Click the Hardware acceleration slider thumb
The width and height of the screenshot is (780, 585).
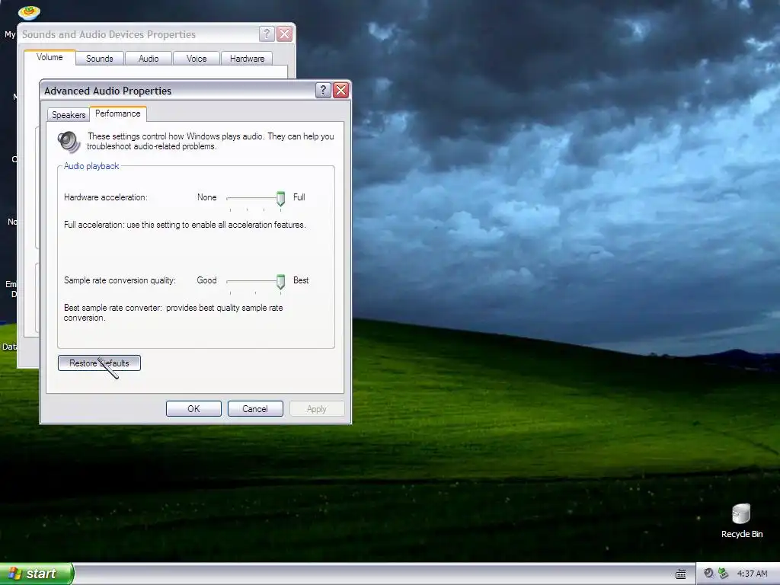coord(280,199)
